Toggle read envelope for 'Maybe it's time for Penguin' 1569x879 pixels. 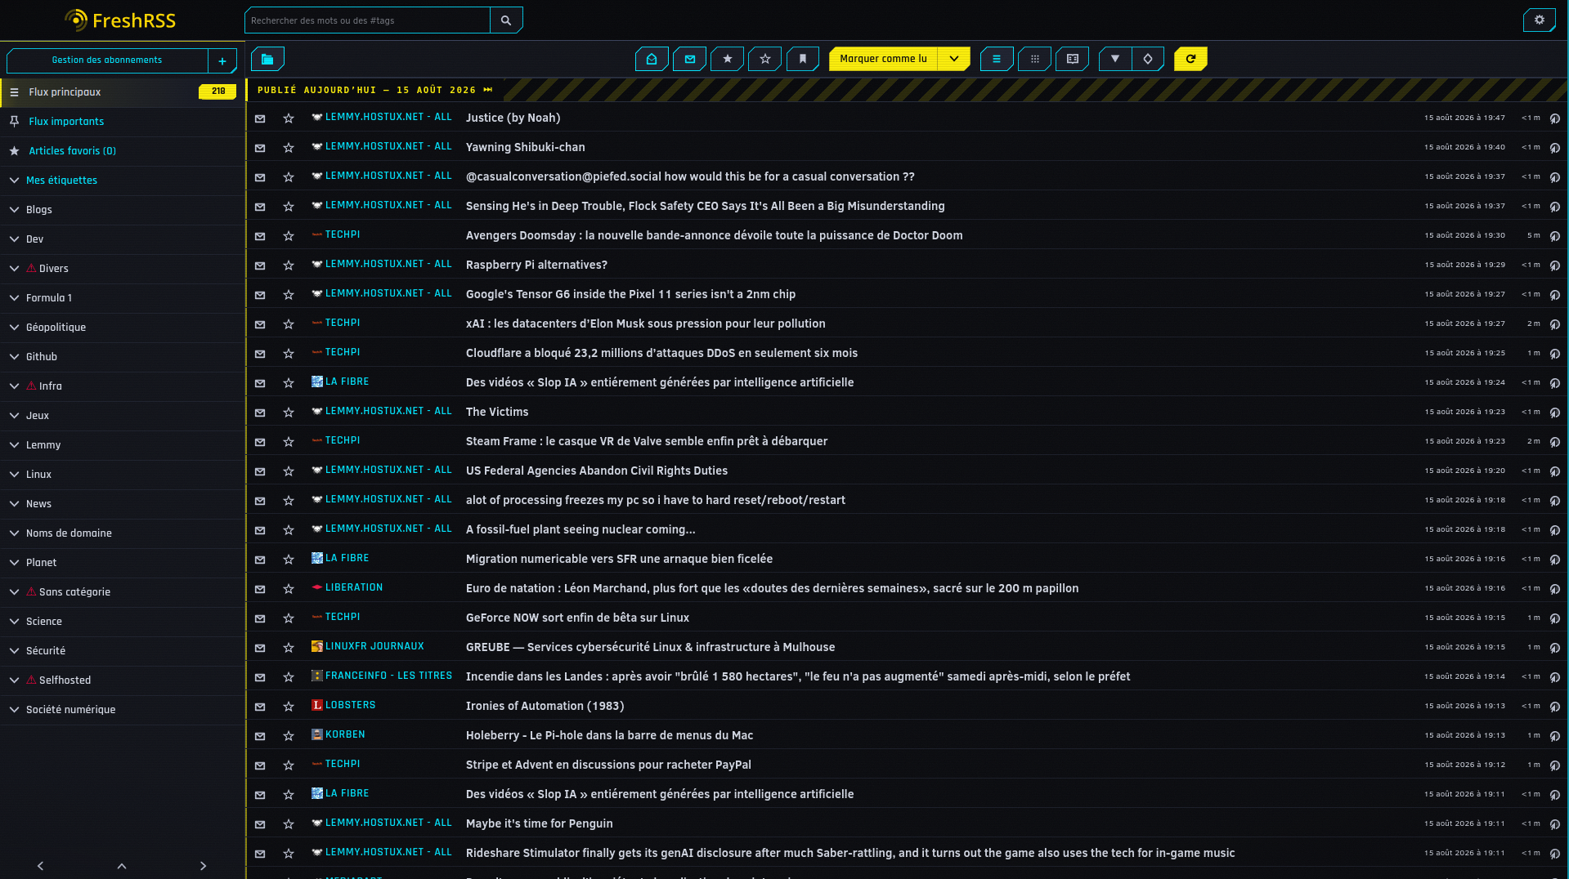pyautogui.click(x=260, y=824)
